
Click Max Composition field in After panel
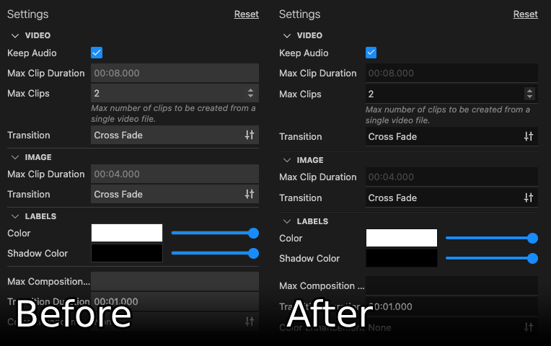coord(451,285)
